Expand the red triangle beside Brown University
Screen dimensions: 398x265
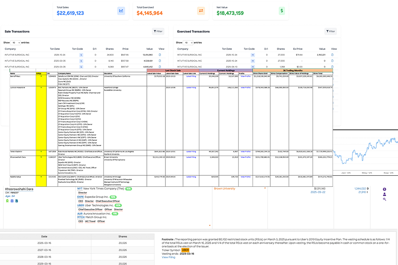(265, 188)
